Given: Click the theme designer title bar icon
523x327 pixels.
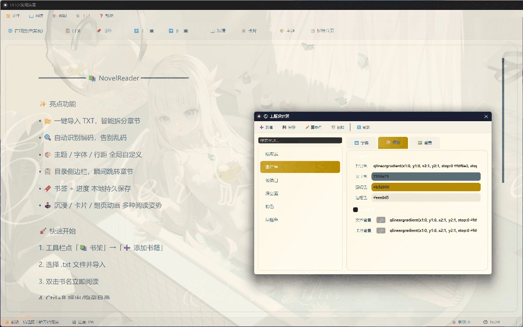Looking at the screenshot, I should coord(259,116).
